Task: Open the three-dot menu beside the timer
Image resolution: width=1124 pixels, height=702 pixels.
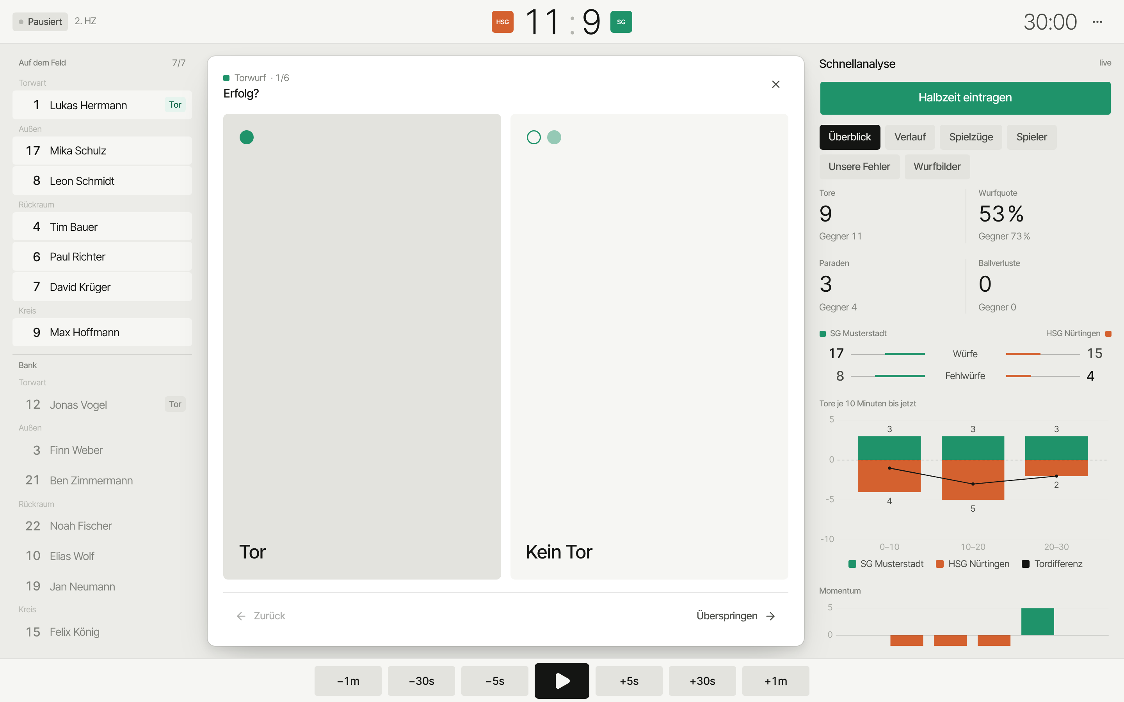Action: click(1097, 22)
